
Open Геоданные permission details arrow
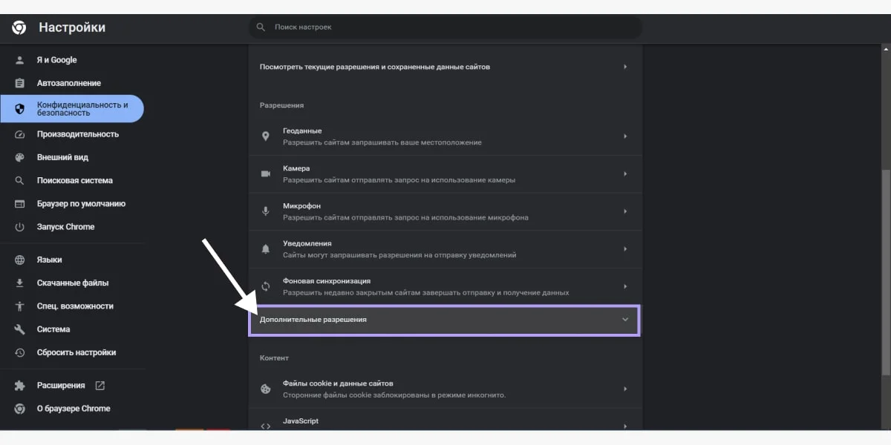coord(624,136)
